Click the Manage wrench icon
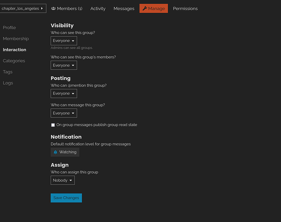The image size is (281, 222). 145,8
